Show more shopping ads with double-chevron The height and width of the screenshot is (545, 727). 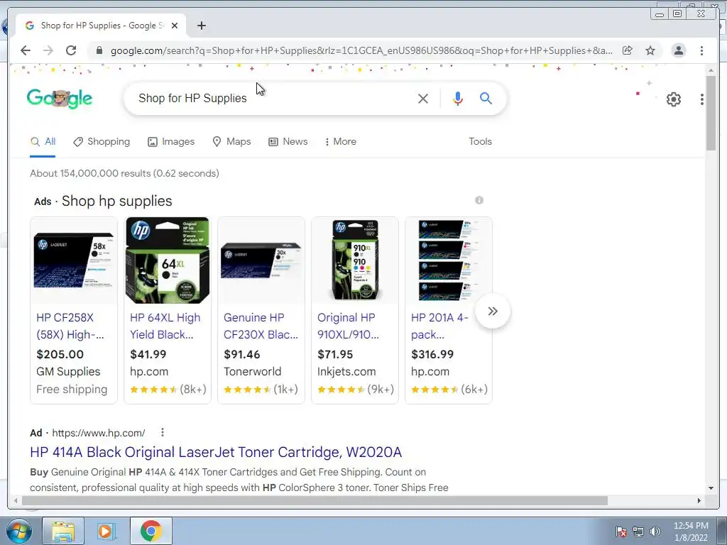[493, 311]
